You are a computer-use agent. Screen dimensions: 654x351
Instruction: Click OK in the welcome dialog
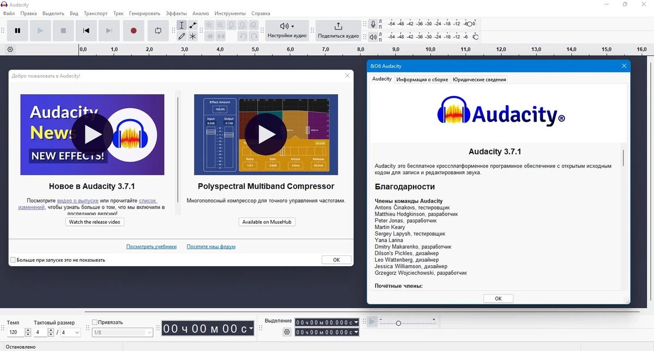pyautogui.click(x=336, y=260)
